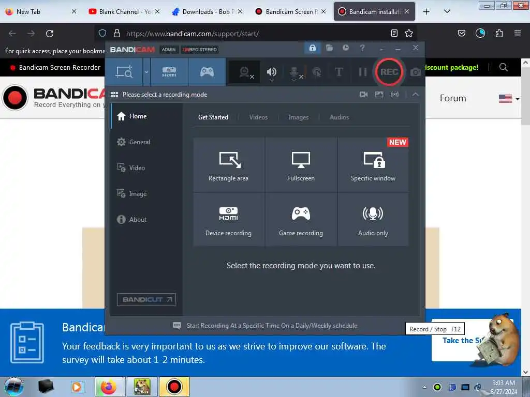Toggle the microphone icon in toolbar
The height and width of the screenshot is (397, 530).
[295, 72]
